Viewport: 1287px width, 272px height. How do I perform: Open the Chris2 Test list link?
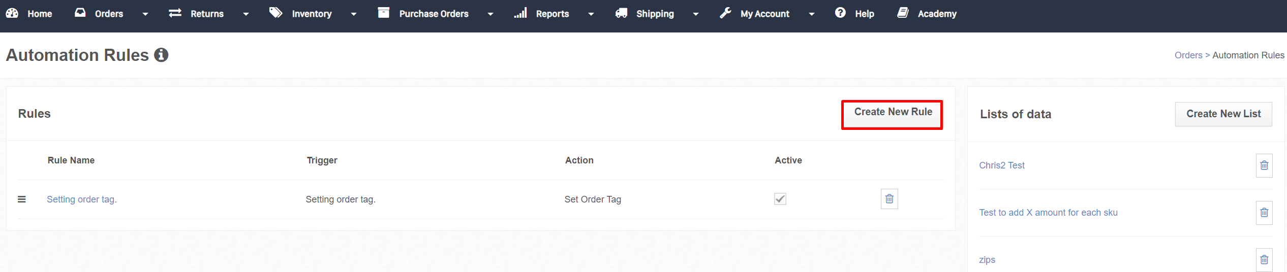[x=1001, y=165]
